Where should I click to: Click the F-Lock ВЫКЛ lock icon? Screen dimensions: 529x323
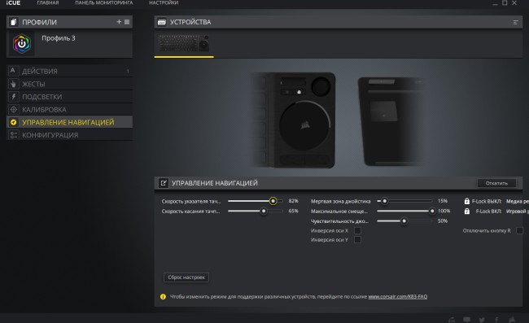click(x=466, y=201)
